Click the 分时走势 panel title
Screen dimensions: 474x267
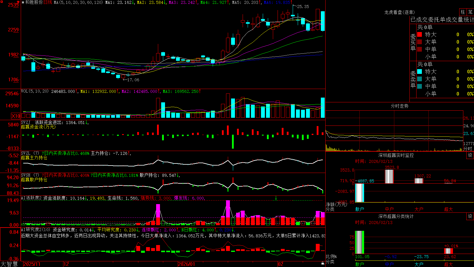tap(399, 106)
